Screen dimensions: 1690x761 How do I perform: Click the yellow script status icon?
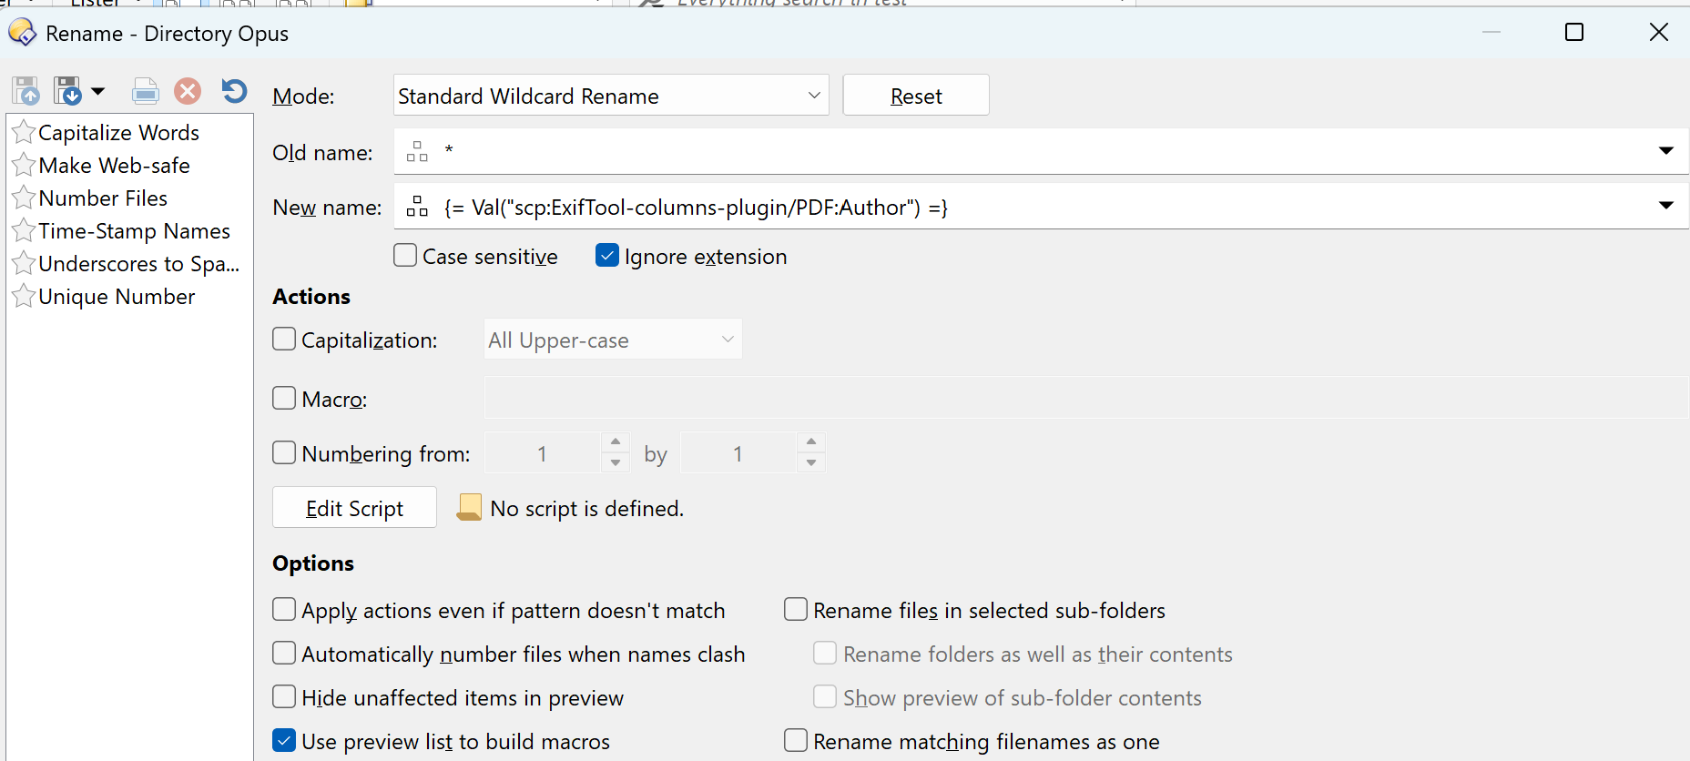click(x=469, y=508)
